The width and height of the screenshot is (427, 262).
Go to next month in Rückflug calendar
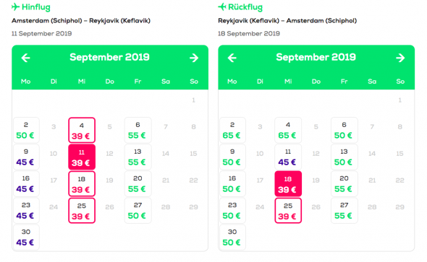point(400,58)
